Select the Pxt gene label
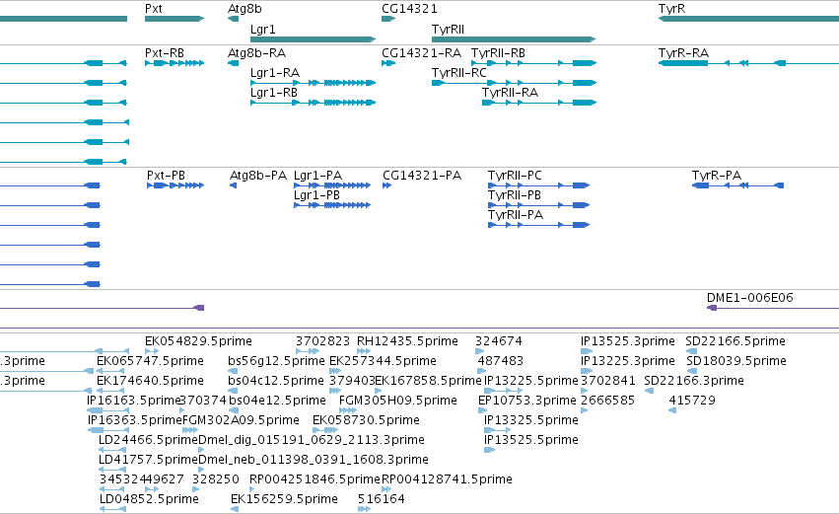 (154, 9)
